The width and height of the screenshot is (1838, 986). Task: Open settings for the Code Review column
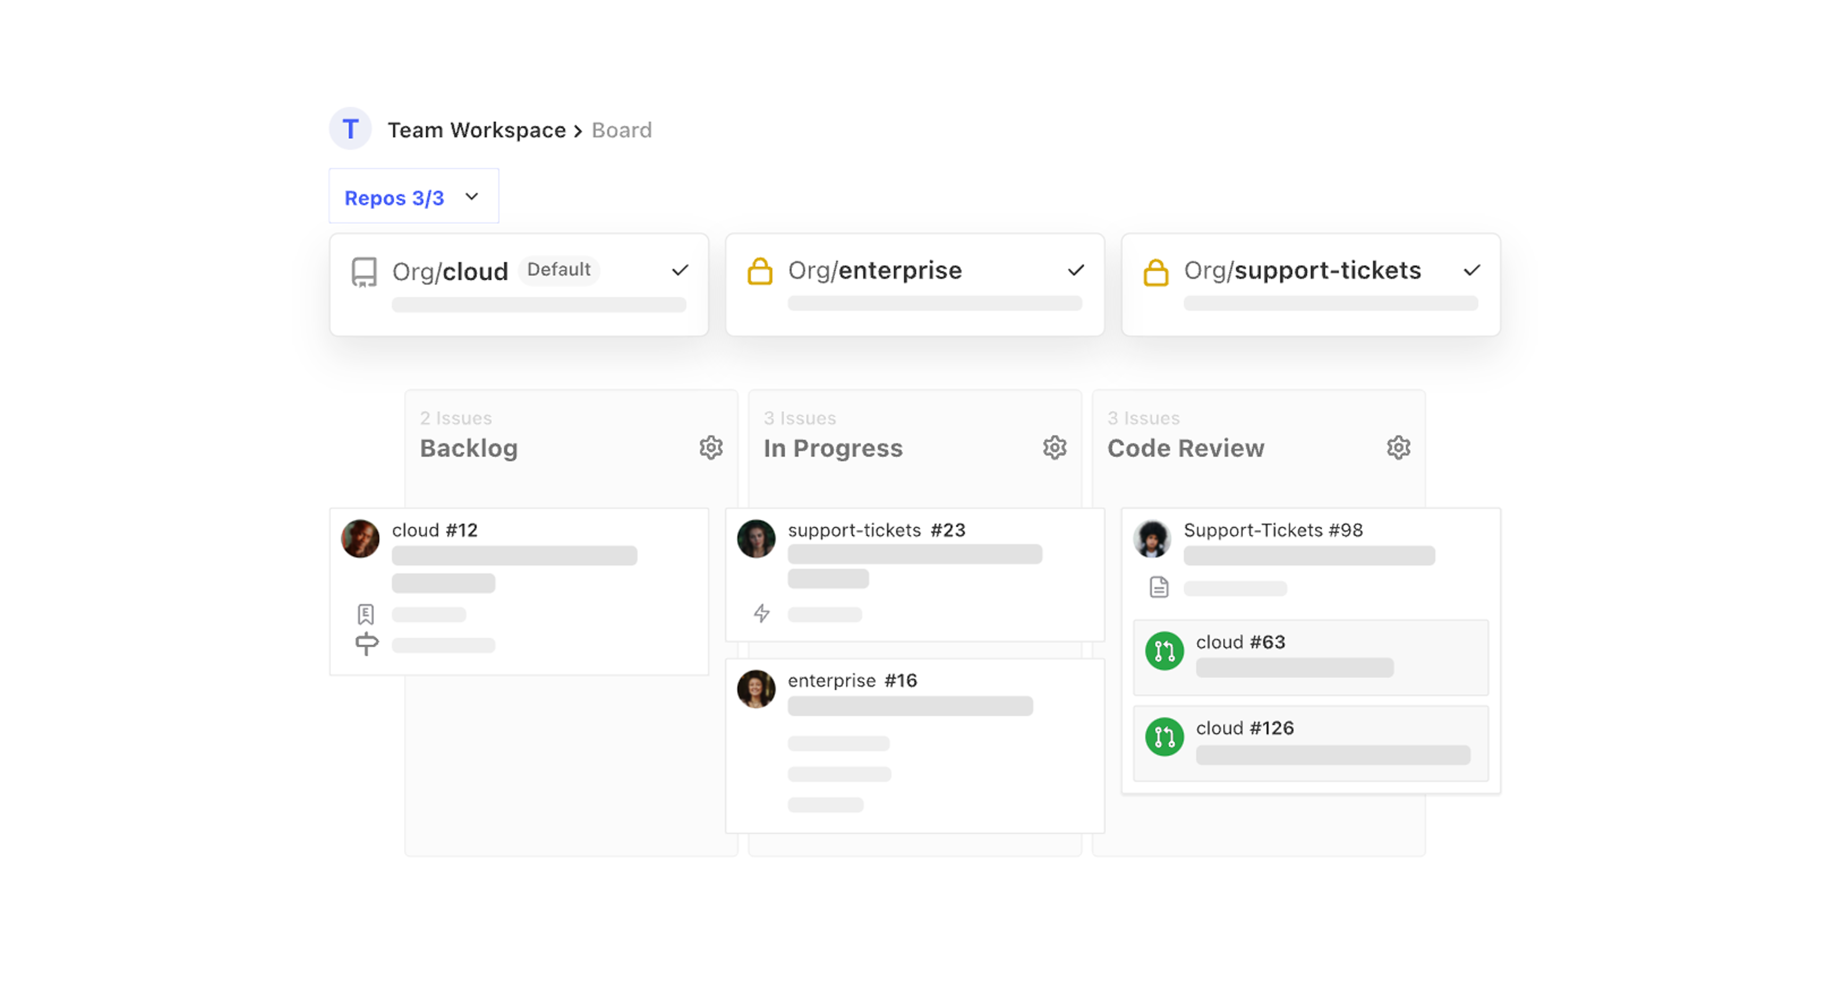coord(1398,447)
